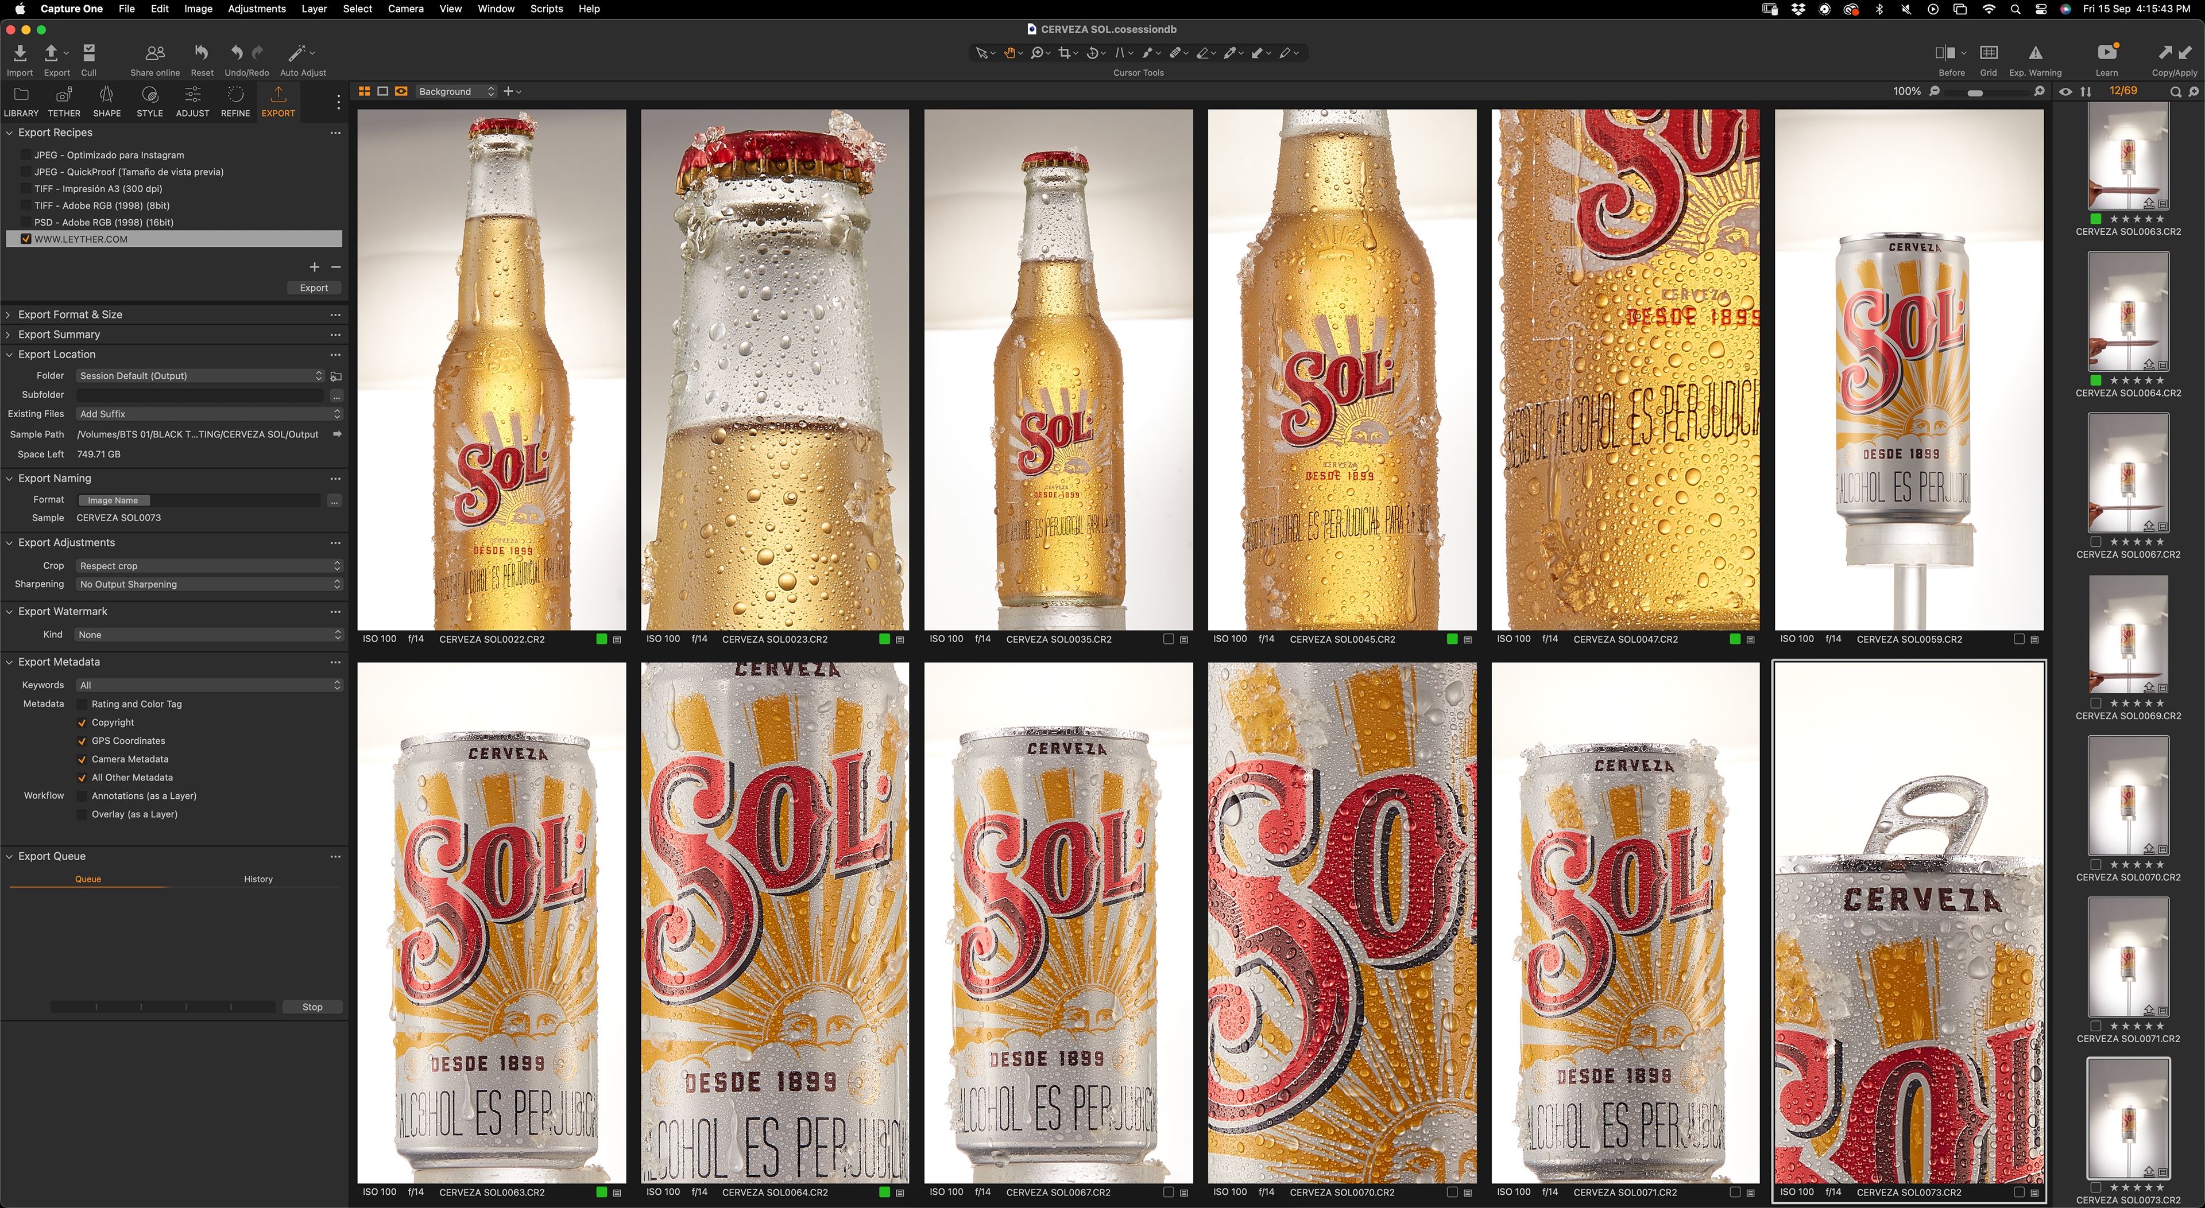
Task: Select the CERVEZA SOL0047.CR2 viewer image
Action: click(x=1626, y=370)
